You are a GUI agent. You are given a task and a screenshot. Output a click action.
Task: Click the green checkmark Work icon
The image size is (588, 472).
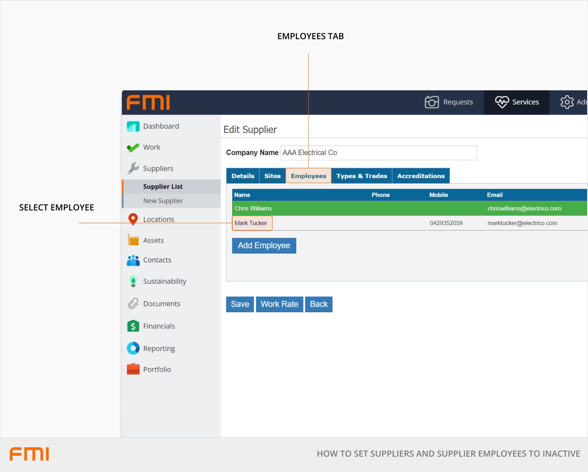pos(133,147)
